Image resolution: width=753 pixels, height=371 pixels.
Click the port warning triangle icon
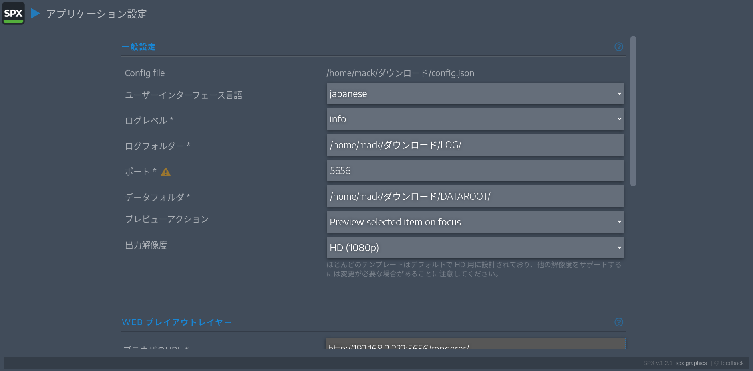tap(166, 172)
